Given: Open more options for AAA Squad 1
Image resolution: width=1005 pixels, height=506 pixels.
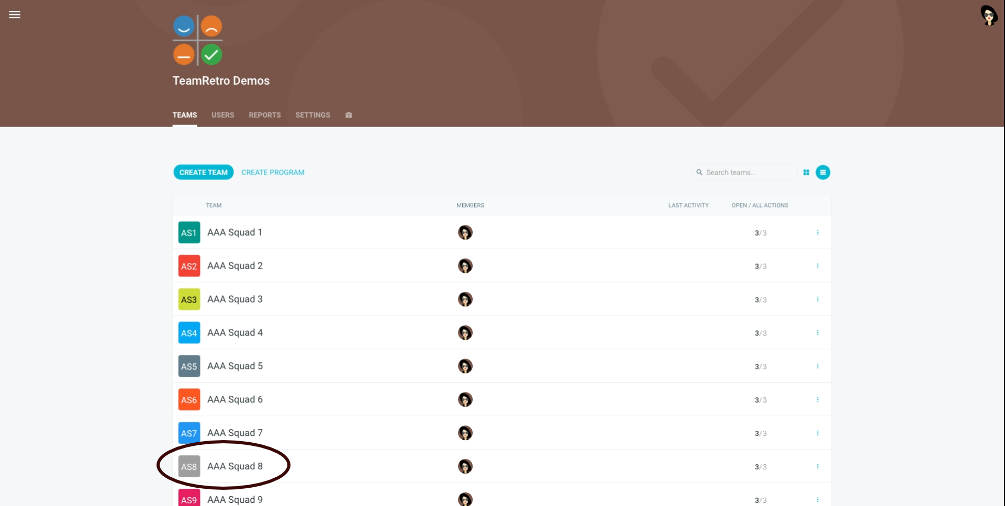Looking at the screenshot, I should tap(818, 233).
